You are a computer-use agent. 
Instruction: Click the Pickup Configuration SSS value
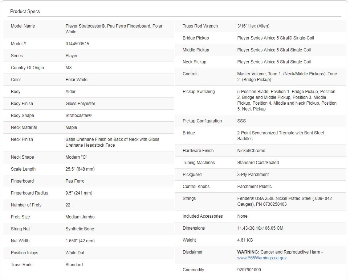(x=241, y=121)
